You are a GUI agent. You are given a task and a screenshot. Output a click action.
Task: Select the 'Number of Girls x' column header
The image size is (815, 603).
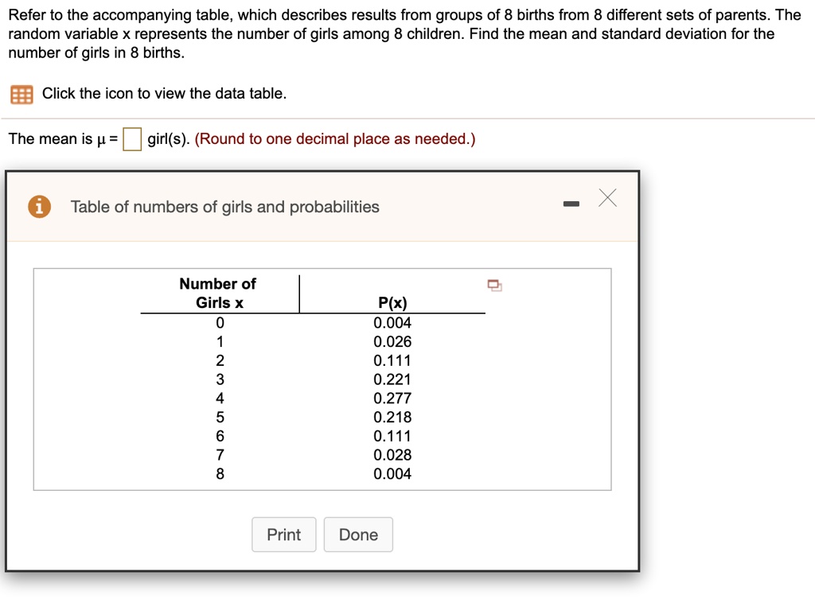point(218,293)
